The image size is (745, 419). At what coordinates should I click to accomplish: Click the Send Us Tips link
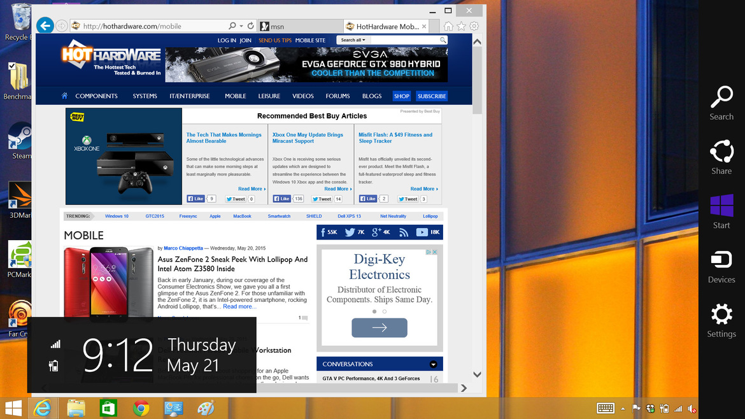274,40
